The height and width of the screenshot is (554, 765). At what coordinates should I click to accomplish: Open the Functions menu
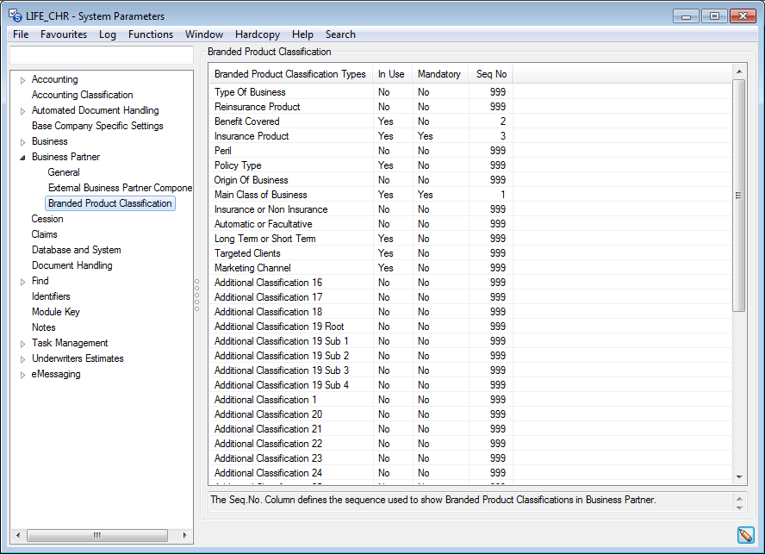(x=150, y=34)
